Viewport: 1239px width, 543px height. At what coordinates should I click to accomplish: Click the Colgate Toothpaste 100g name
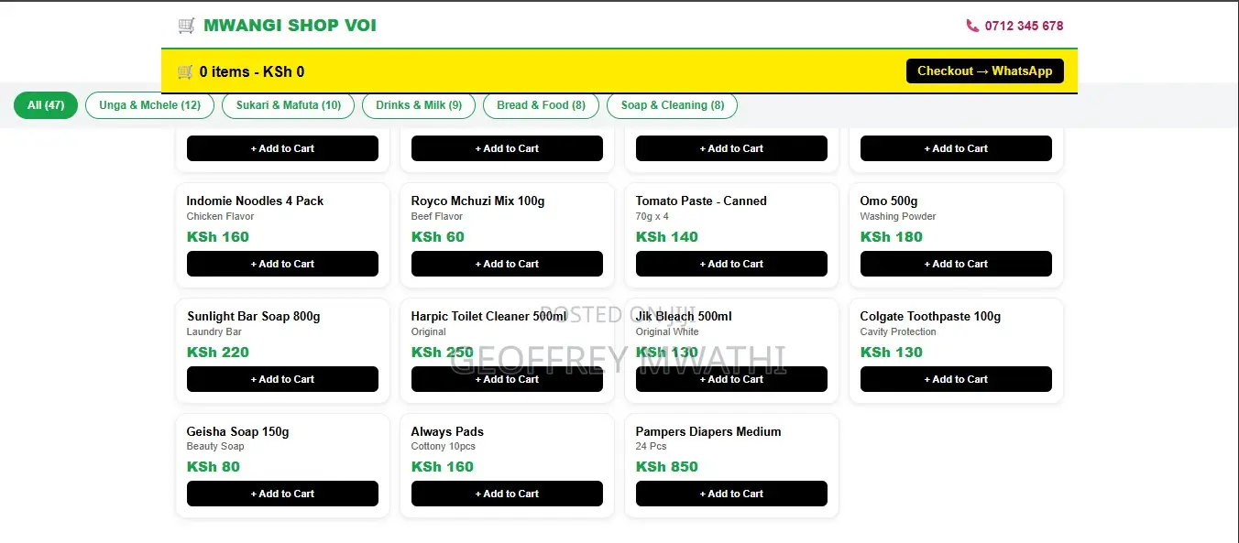[930, 316]
